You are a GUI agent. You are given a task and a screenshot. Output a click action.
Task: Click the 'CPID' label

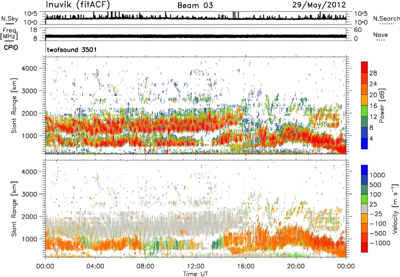point(11,47)
